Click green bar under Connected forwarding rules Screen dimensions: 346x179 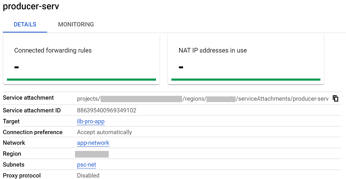[x=81, y=79]
